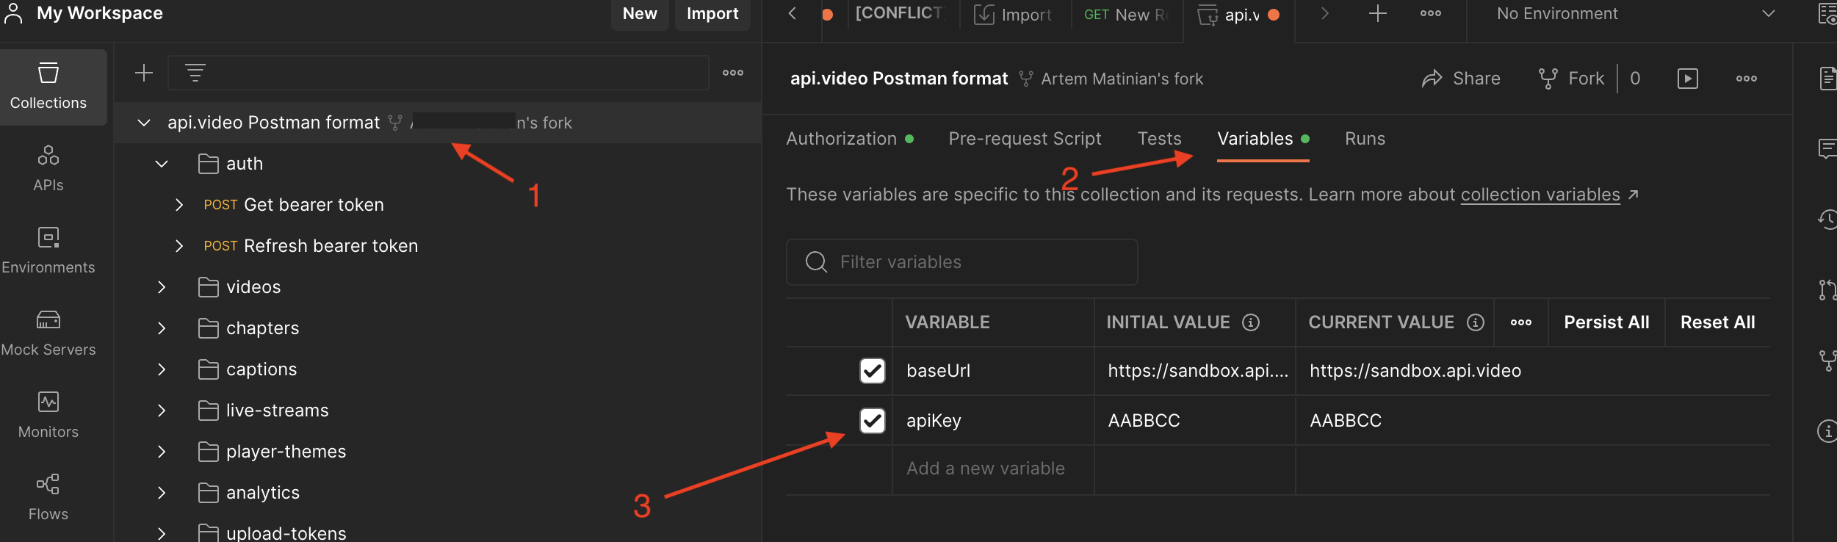
Task: Click the workspace user icon
Action: pos(13,13)
